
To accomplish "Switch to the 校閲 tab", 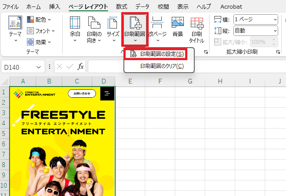I will (163, 7).
